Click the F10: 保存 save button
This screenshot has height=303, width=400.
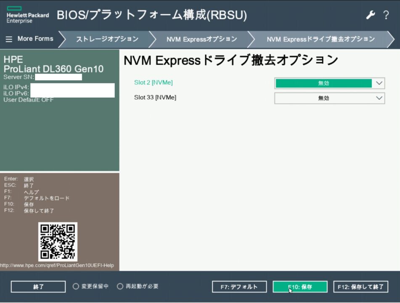pyautogui.click(x=300, y=287)
